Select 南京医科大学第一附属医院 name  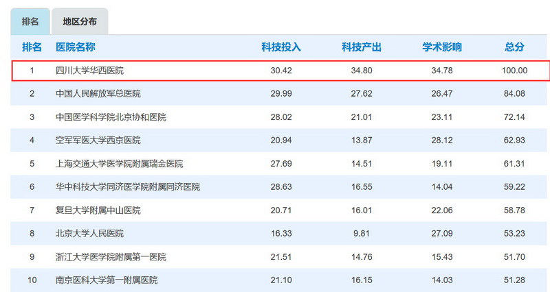[107, 280]
